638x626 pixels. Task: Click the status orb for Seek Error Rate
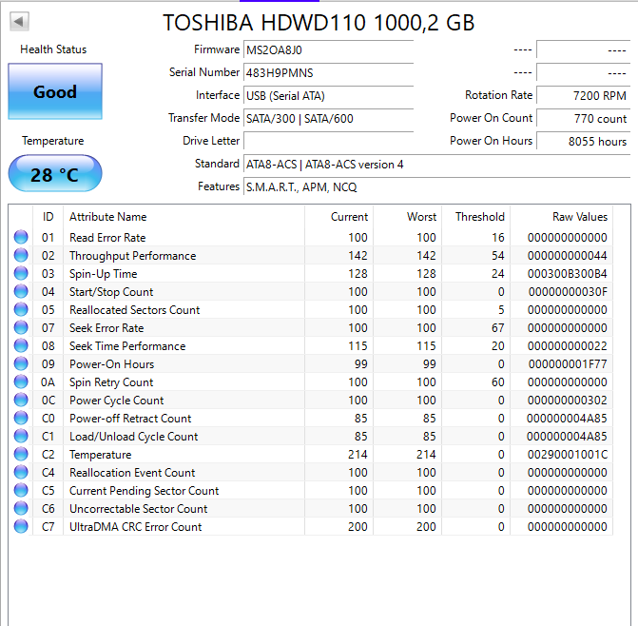tap(21, 328)
